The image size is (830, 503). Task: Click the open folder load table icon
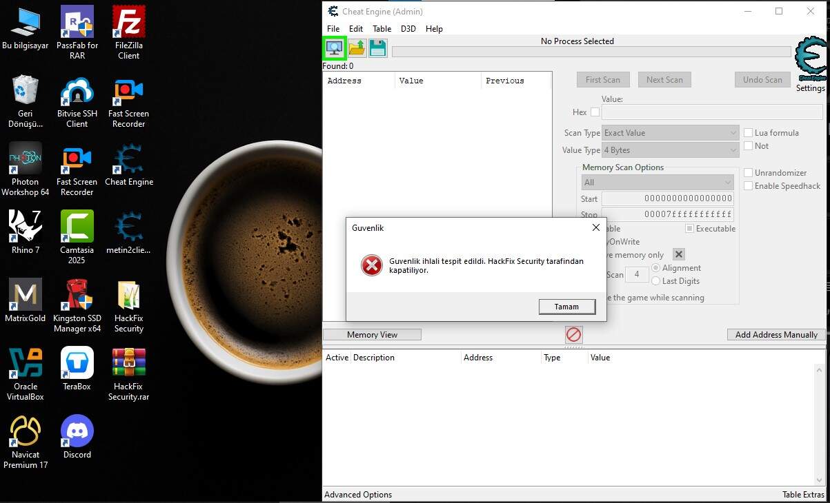[357, 48]
